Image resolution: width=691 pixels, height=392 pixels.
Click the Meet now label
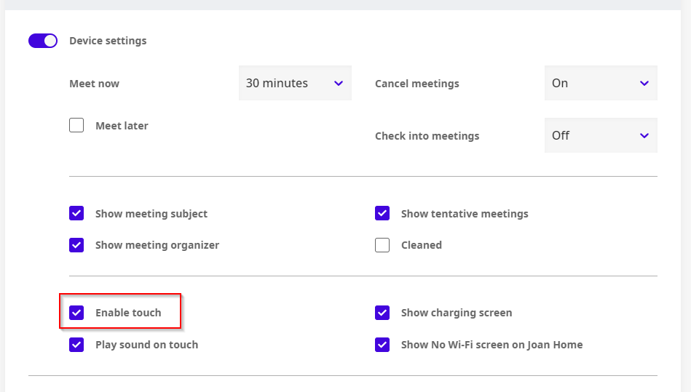point(95,84)
